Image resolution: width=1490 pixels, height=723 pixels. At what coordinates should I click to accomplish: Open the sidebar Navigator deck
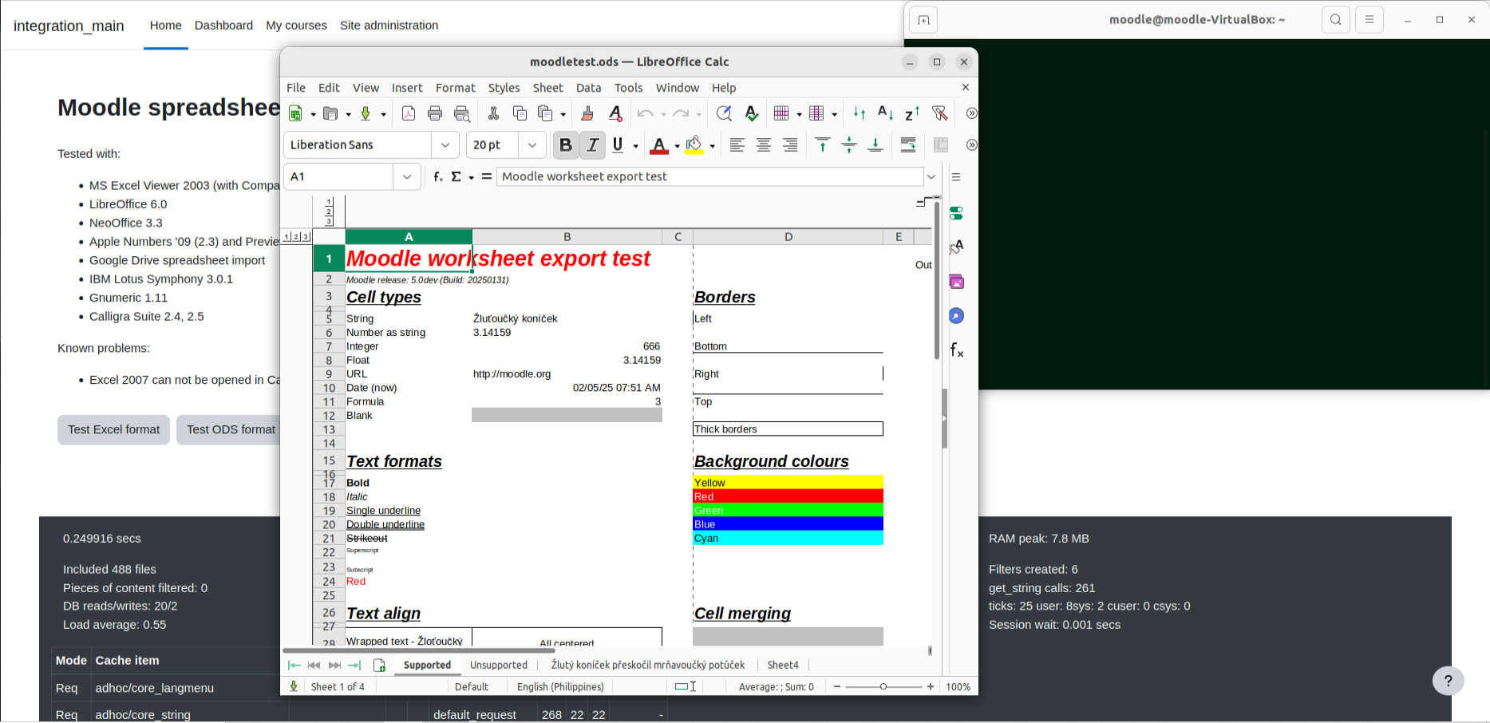(x=956, y=316)
